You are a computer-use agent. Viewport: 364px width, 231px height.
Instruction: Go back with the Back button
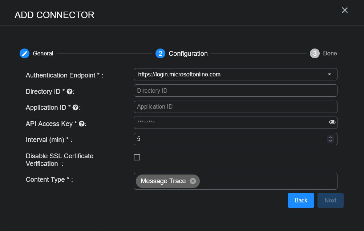[301, 200]
